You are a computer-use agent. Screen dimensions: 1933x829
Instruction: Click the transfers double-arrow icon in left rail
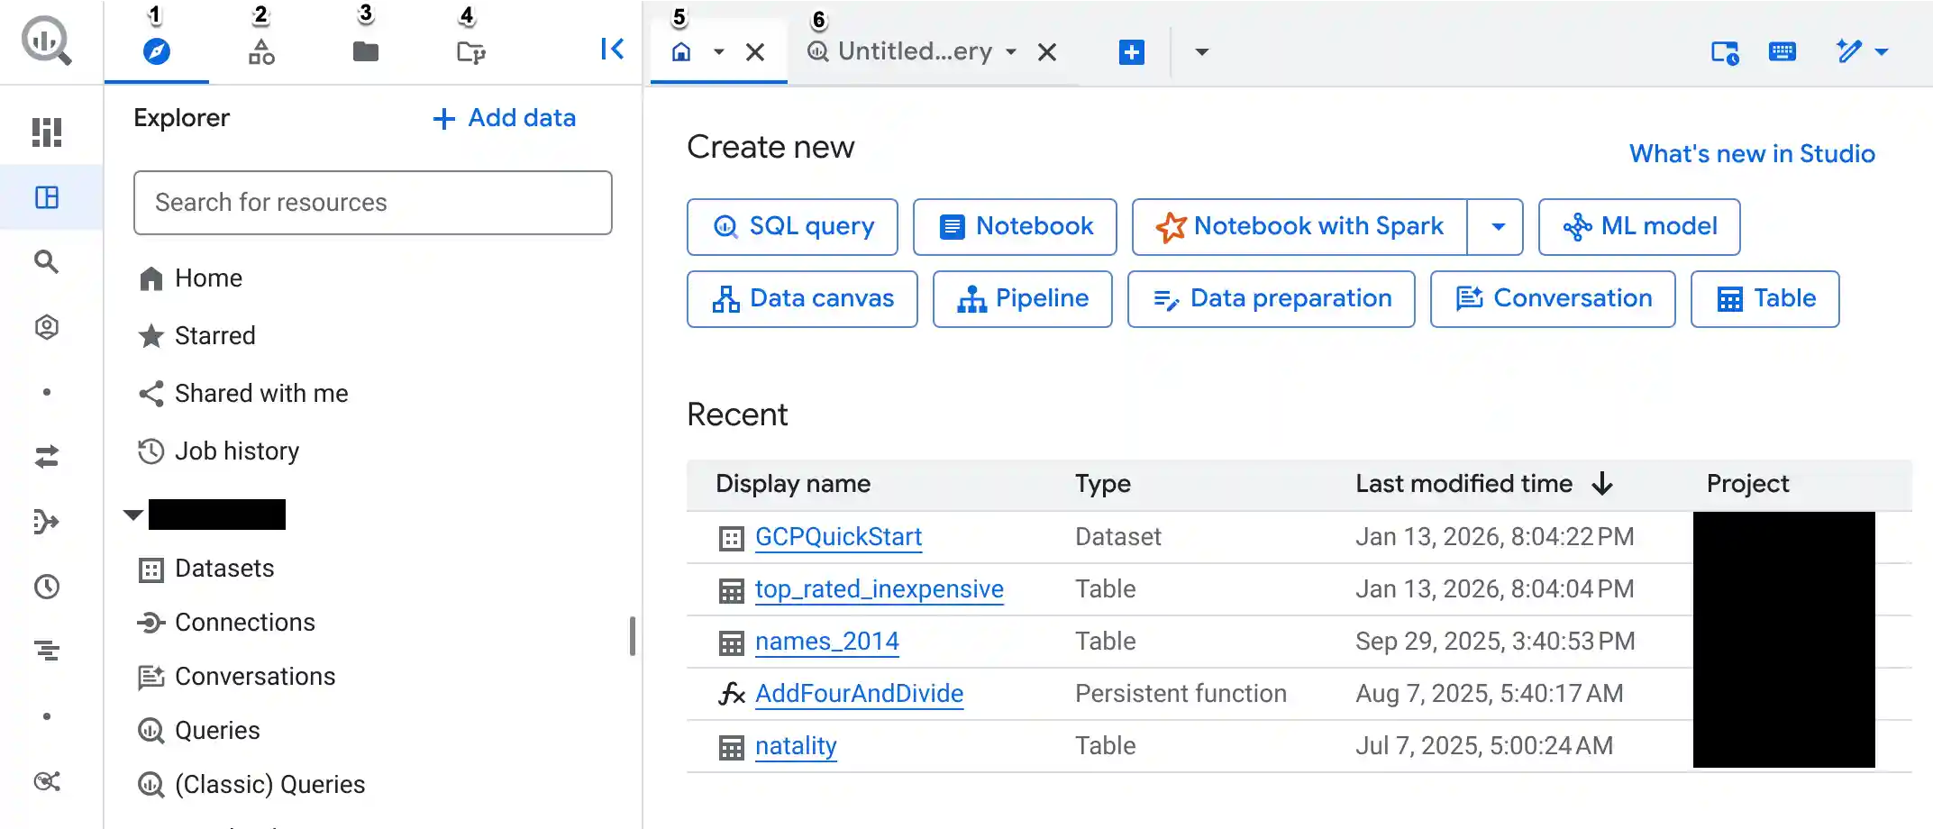point(47,457)
